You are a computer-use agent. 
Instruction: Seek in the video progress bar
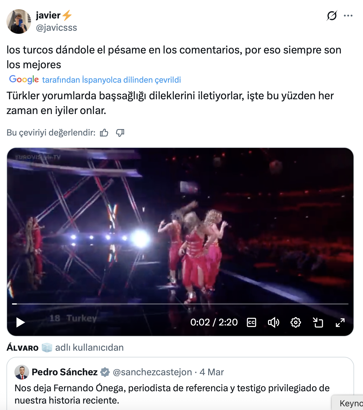[180, 304]
